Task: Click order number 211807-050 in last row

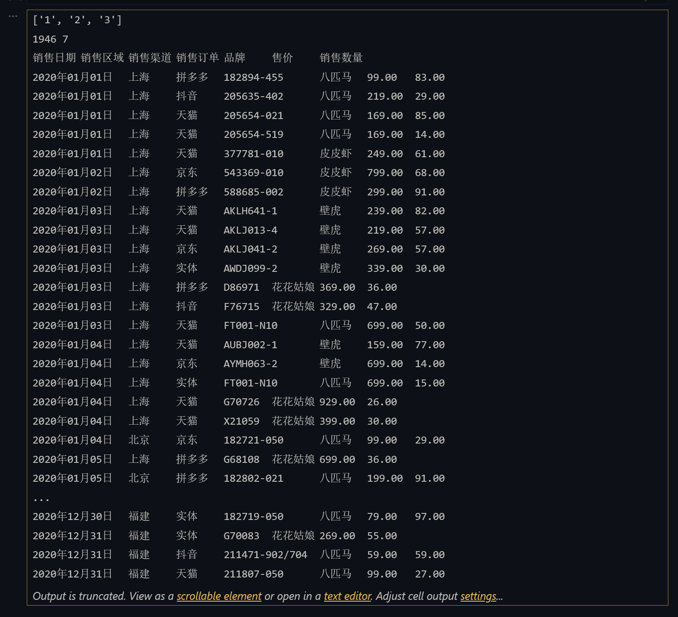Action: point(253,574)
